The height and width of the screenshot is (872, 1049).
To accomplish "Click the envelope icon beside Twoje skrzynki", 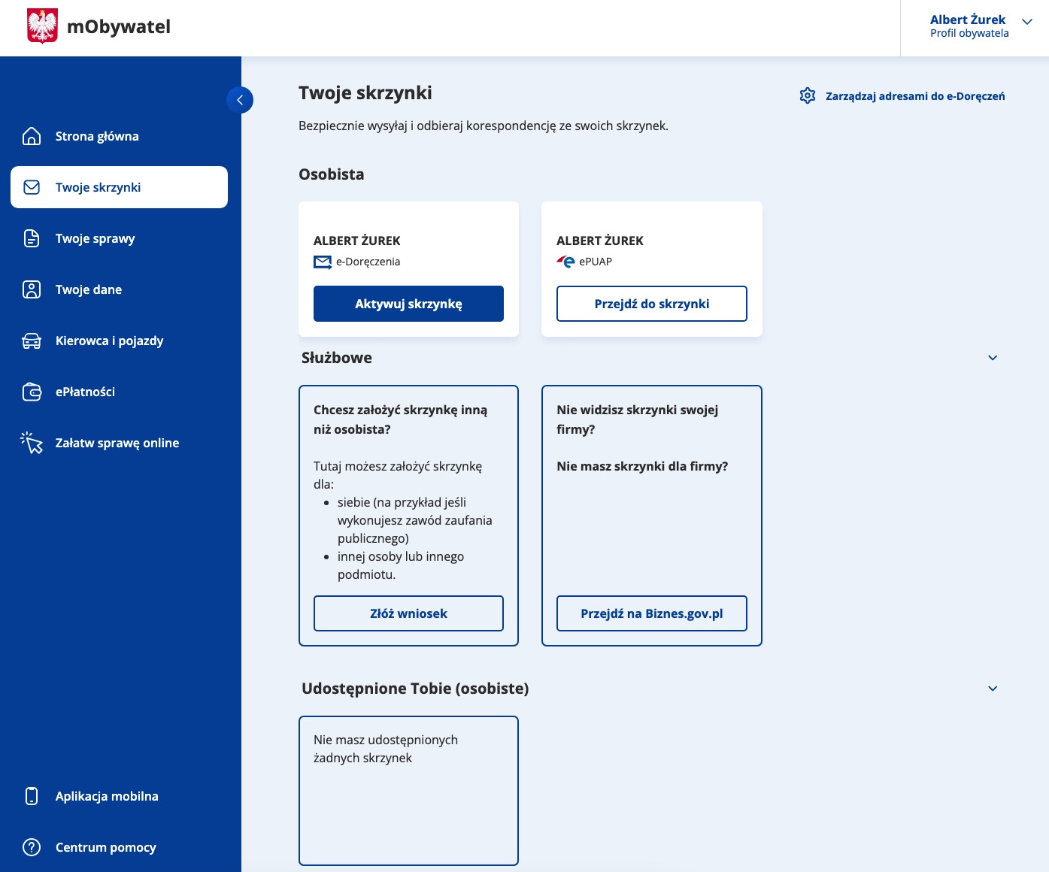I will tap(32, 187).
